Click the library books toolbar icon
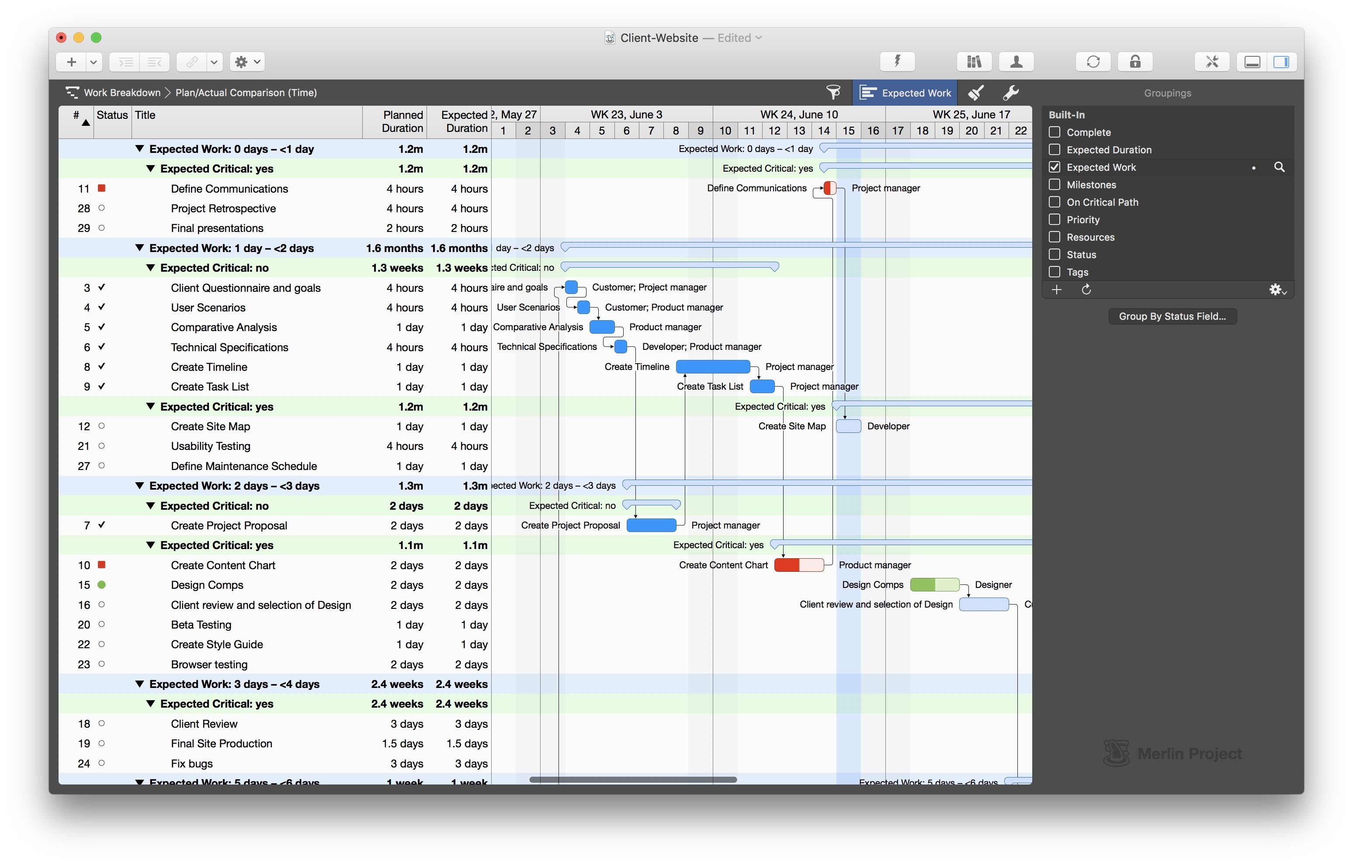Viewport: 1353px width, 864px height. [x=974, y=62]
